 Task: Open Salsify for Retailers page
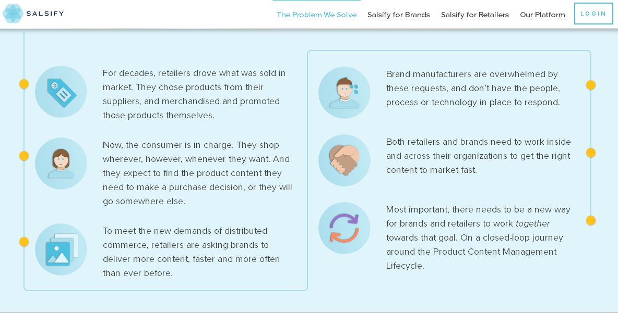click(475, 15)
